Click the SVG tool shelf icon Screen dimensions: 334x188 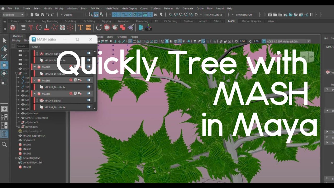point(88,27)
